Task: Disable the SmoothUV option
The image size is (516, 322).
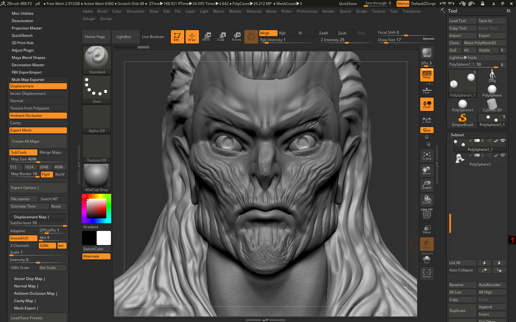Action: click(x=23, y=238)
